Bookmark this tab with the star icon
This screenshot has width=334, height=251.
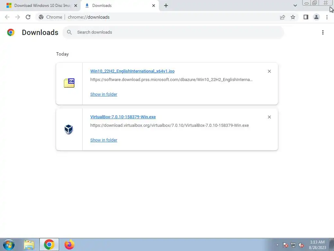[293, 17]
